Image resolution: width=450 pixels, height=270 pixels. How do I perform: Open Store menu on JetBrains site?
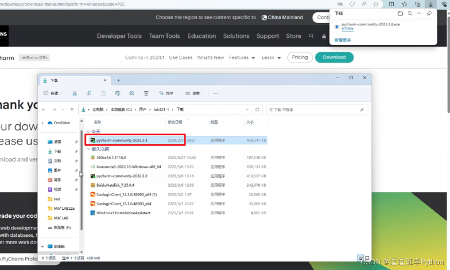(293, 36)
